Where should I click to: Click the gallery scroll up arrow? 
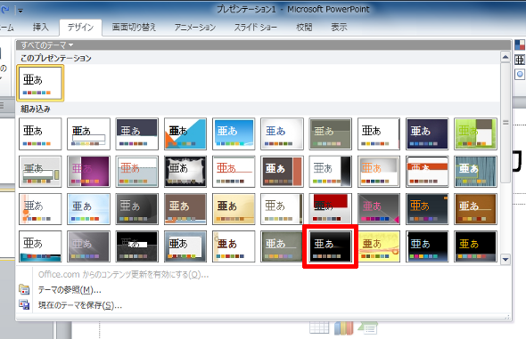pos(505,57)
